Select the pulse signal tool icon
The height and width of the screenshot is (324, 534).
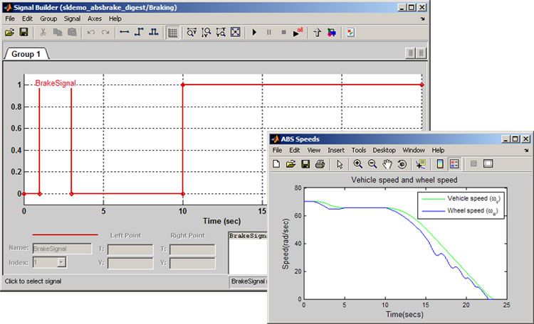[153, 33]
